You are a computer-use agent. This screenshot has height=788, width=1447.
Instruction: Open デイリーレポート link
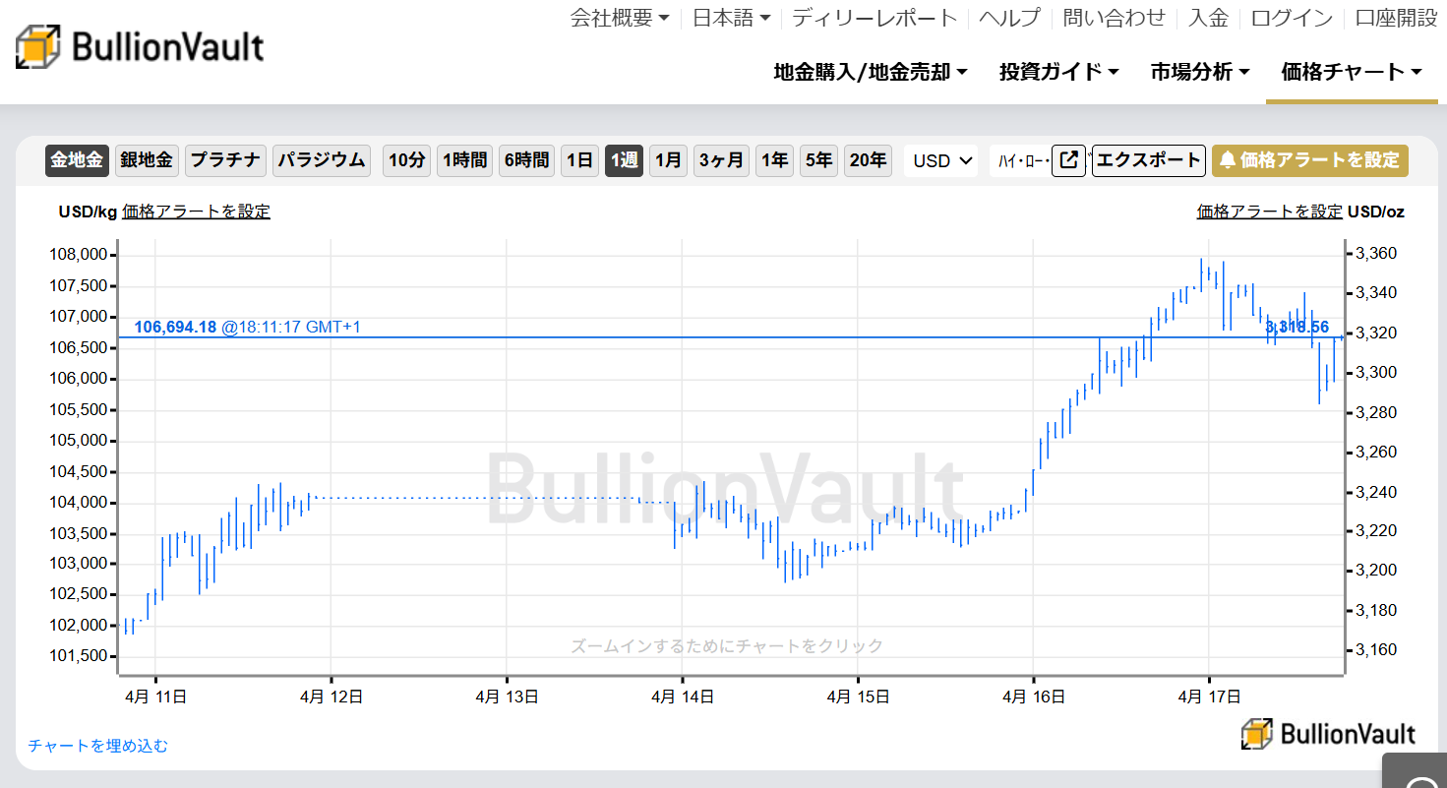[874, 18]
